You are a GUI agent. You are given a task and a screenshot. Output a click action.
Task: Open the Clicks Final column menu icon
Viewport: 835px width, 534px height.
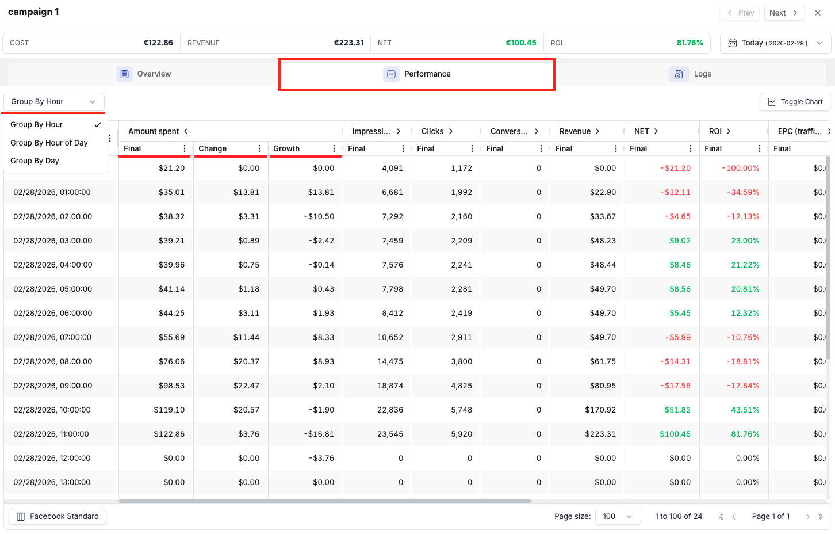click(x=472, y=148)
